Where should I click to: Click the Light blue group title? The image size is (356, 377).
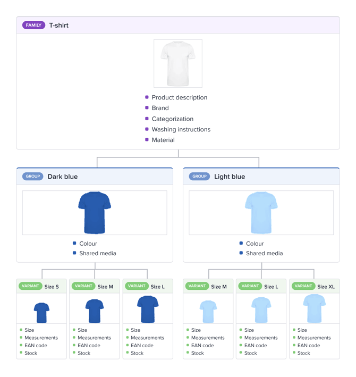point(230,177)
